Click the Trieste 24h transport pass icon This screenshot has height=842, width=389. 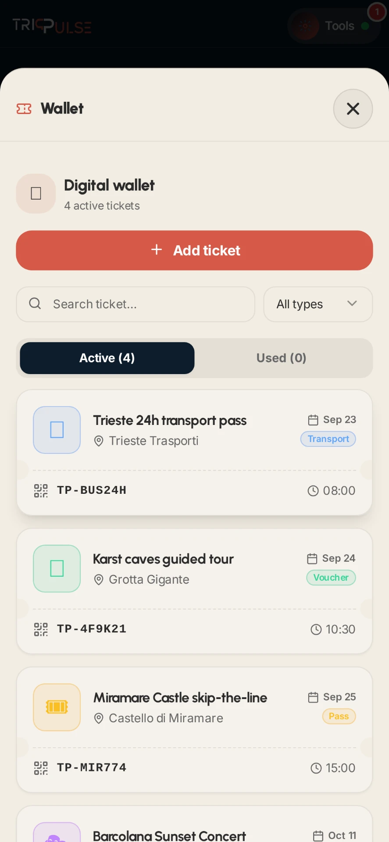point(57,430)
